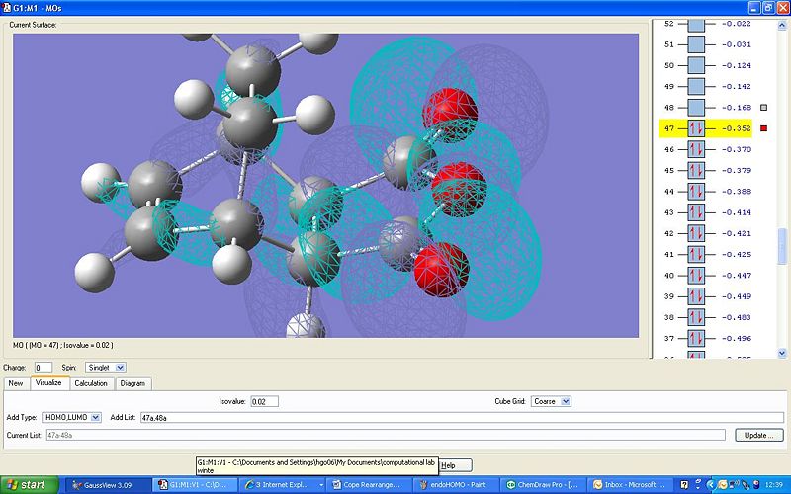Click the orbital list scrollbar thumb
Screen dimensions: 791x494
click(x=782, y=245)
